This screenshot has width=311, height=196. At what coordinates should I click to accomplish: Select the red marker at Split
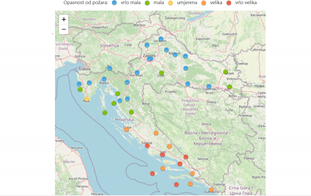(x=162, y=155)
